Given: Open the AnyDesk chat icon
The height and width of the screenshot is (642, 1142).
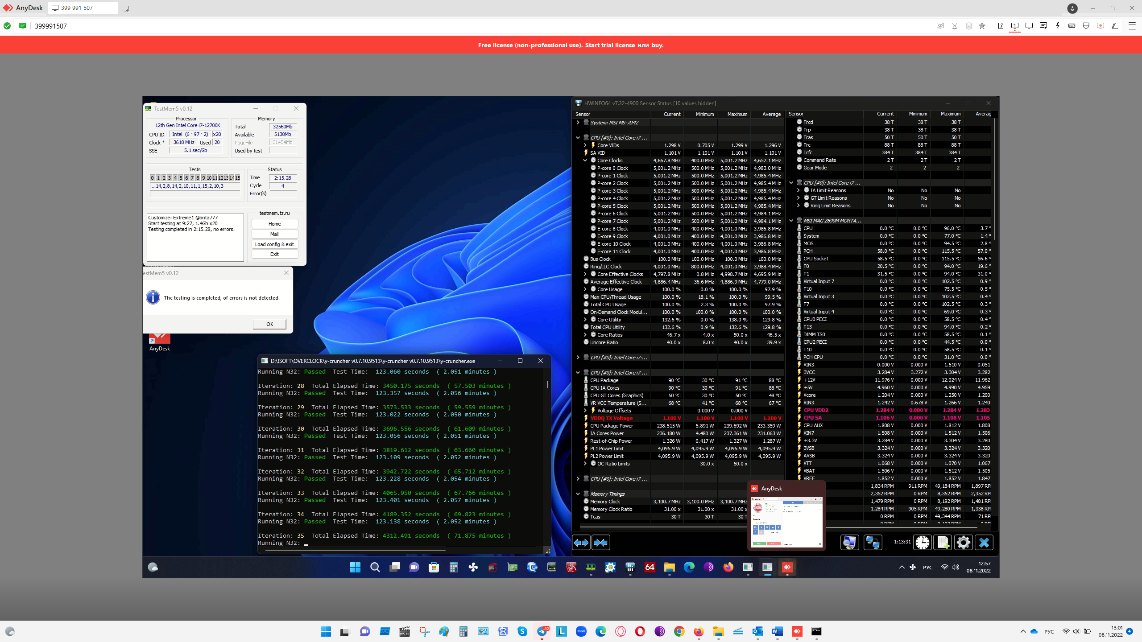Looking at the screenshot, I should [1043, 26].
